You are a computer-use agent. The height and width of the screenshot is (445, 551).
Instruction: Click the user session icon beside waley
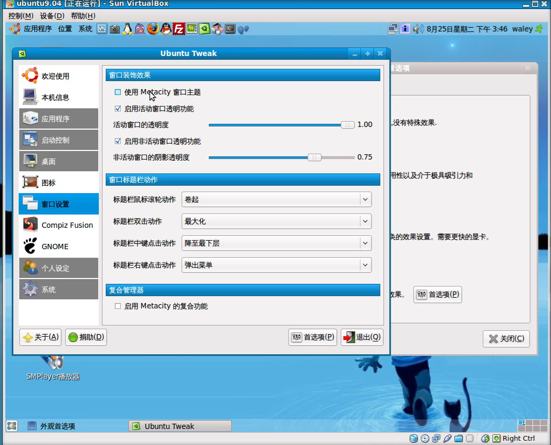pos(539,29)
